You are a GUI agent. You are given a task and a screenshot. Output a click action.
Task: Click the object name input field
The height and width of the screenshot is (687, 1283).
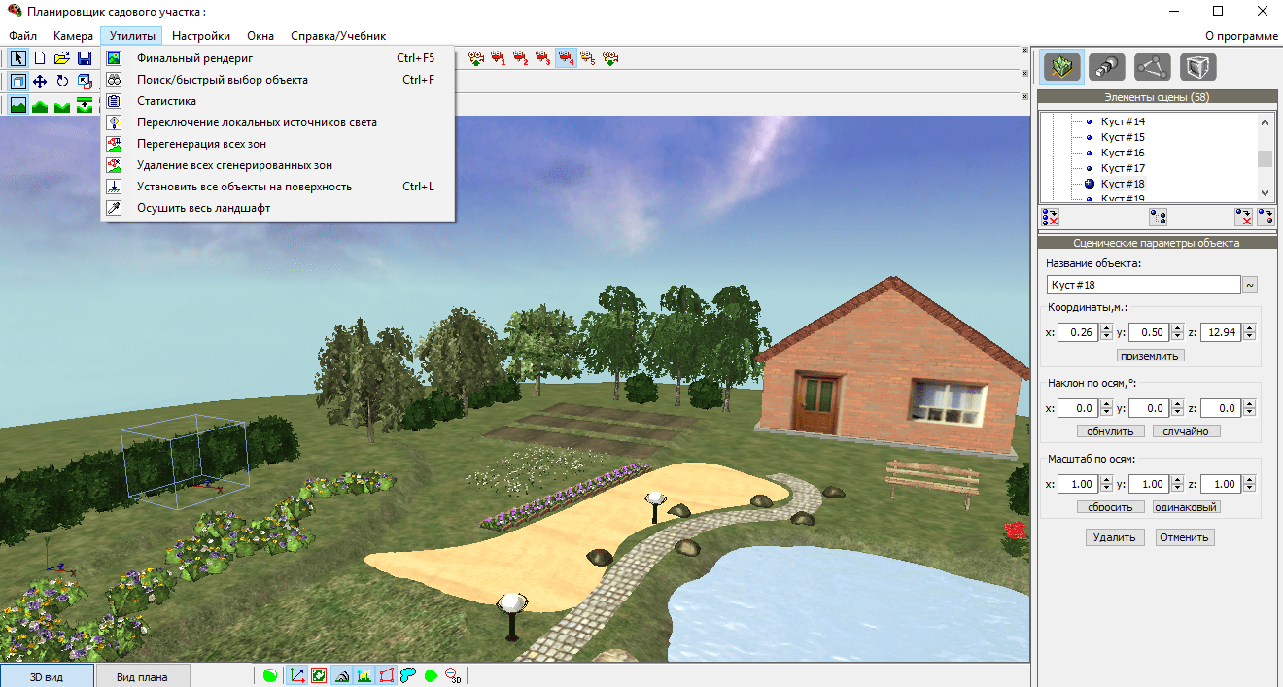tap(1143, 285)
